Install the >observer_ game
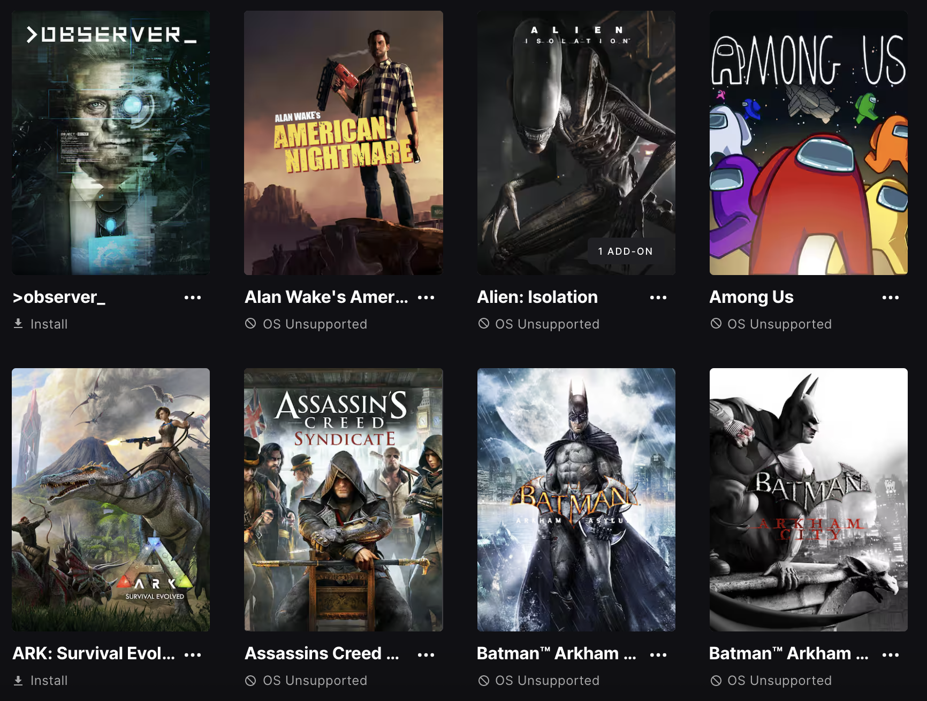Screen dimensions: 927x701 41,324
